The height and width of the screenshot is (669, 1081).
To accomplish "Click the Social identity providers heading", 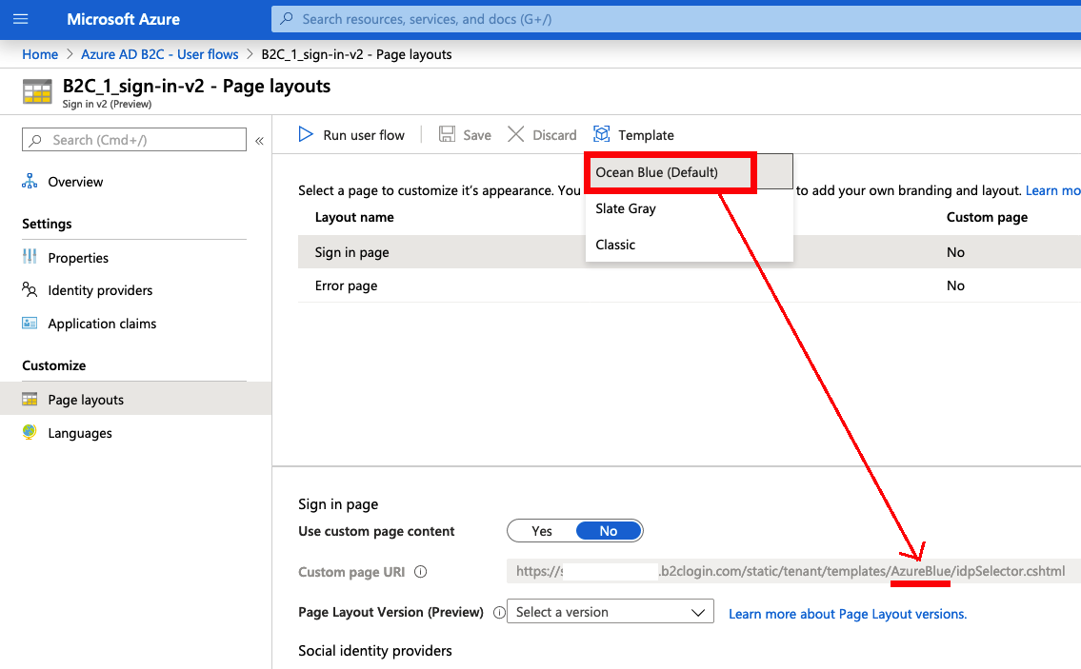I will point(375,650).
